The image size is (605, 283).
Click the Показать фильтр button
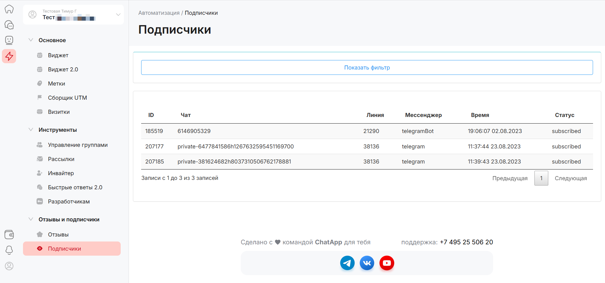[x=367, y=68]
